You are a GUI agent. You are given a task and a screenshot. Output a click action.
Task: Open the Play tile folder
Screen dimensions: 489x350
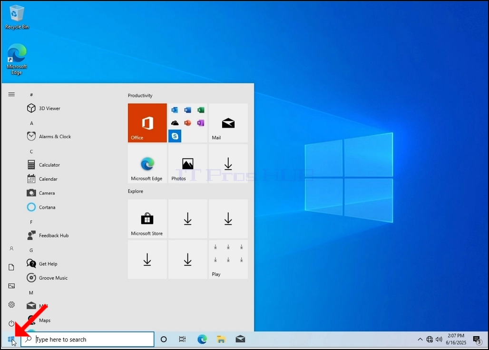coord(228,260)
